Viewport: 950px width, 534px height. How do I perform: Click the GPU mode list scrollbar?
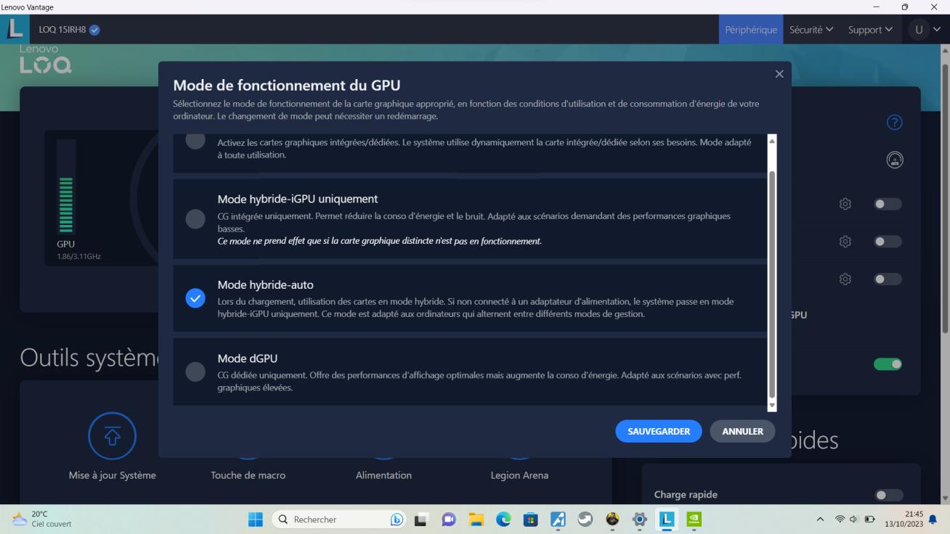click(x=772, y=283)
